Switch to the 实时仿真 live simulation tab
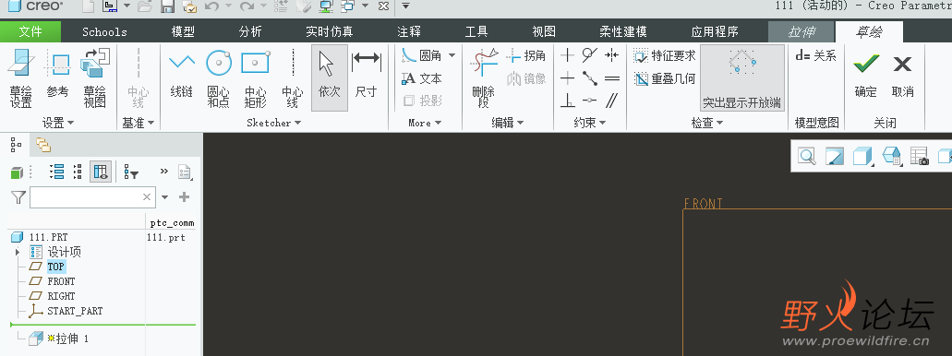 tap(329, 31)
